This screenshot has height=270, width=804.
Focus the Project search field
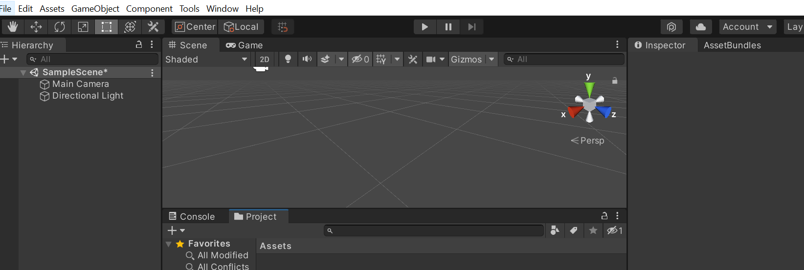[x=434, y=230]
